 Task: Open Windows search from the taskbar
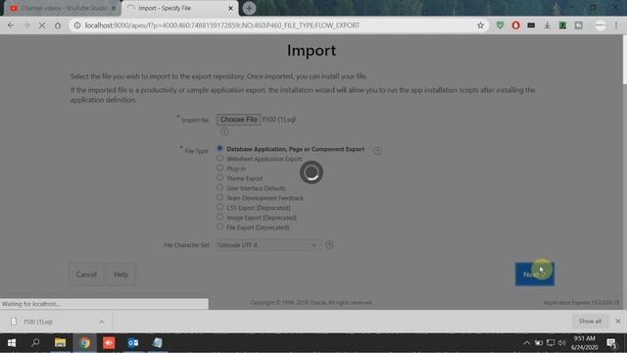click(x=35, y=342)
